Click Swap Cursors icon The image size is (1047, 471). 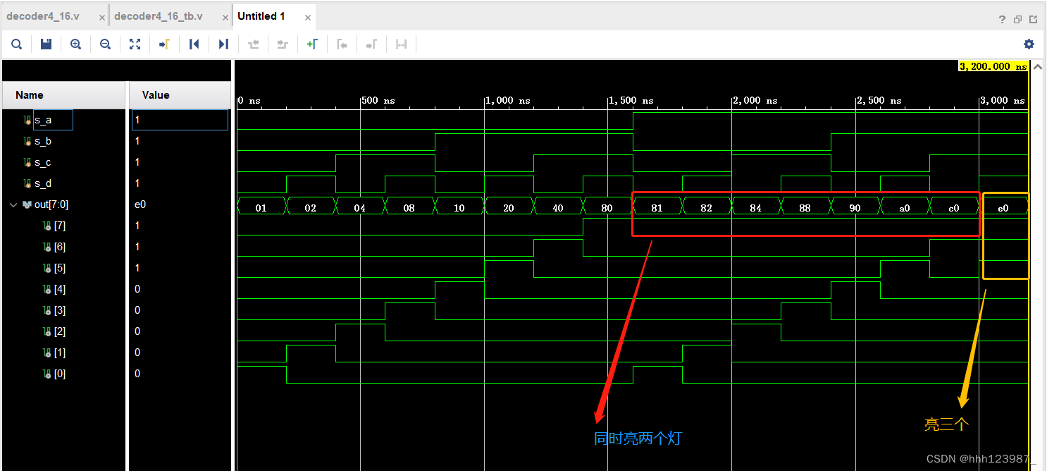(401, 44)
